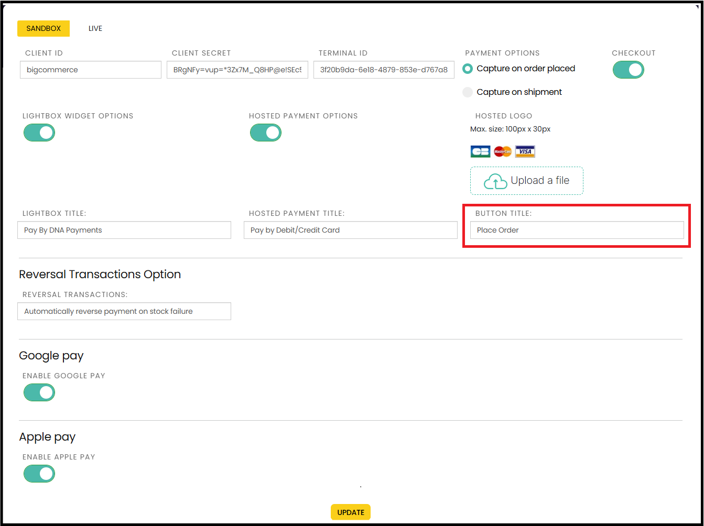Click the Button Title field showing Place Order
Screen dimensions: 704x526
[577, 230]
